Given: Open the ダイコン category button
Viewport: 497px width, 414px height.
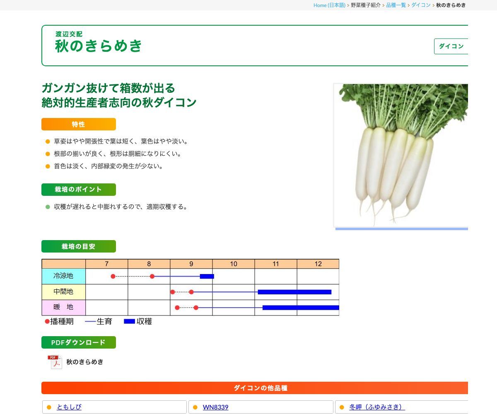Looking at the screenshot, I should (451, 46).
